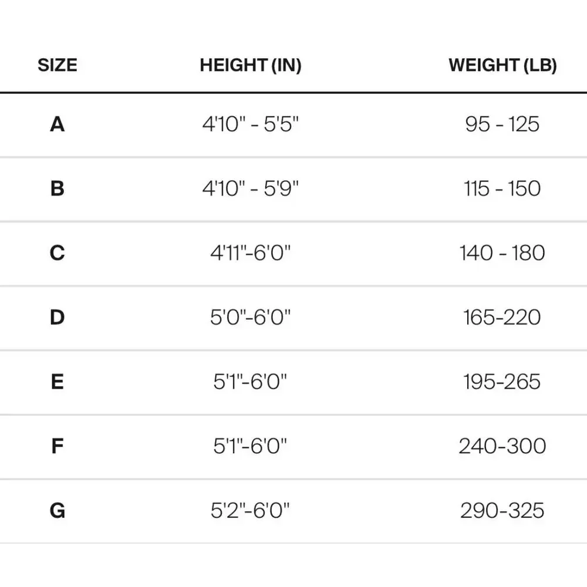Viewport: 587px width, 587px height.
Task: Click the 140 - 180 weight value
Action: (502, 252)
